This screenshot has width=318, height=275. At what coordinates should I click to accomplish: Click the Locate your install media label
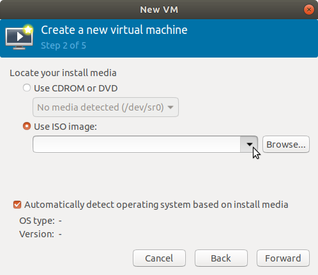coord(63,73)
